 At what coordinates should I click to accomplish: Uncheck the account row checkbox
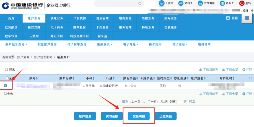point(5,85)
